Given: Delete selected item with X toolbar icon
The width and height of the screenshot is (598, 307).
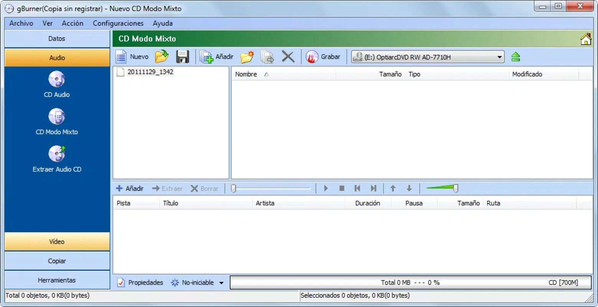Looking at the screenshot, I should click(288, 57).
